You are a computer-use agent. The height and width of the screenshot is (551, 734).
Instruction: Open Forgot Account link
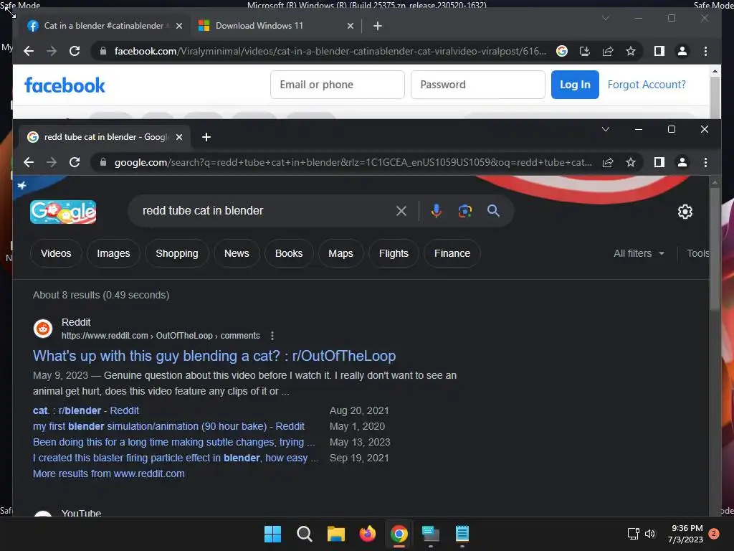point(647,85)
